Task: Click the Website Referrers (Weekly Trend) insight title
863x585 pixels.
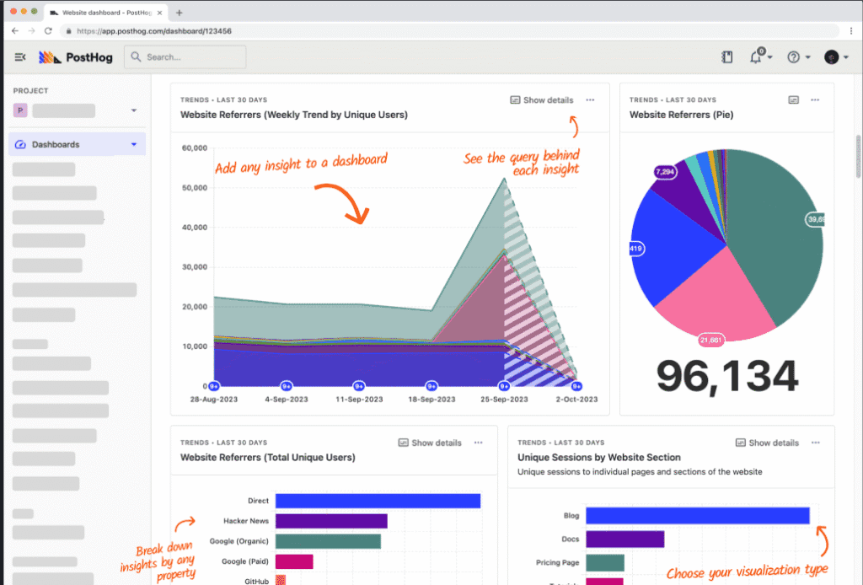Action: point(293,115)
